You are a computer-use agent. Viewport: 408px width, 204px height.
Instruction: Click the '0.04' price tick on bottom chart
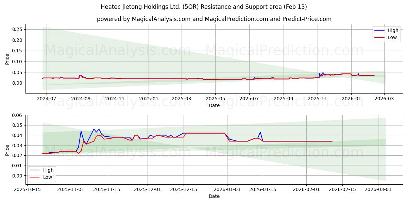[17, 136]
